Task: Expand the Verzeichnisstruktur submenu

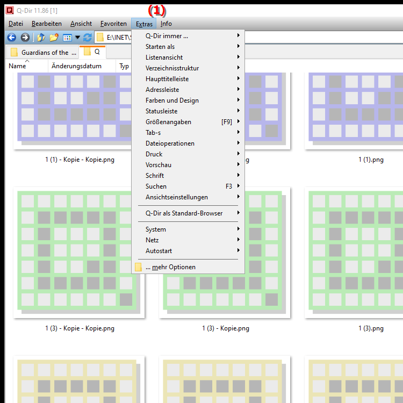Action: 188,68
